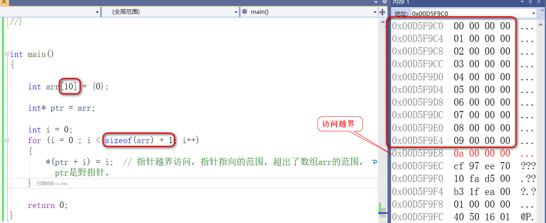Click the 已用时间 <= 1ms perf tip

click(52, 183)
